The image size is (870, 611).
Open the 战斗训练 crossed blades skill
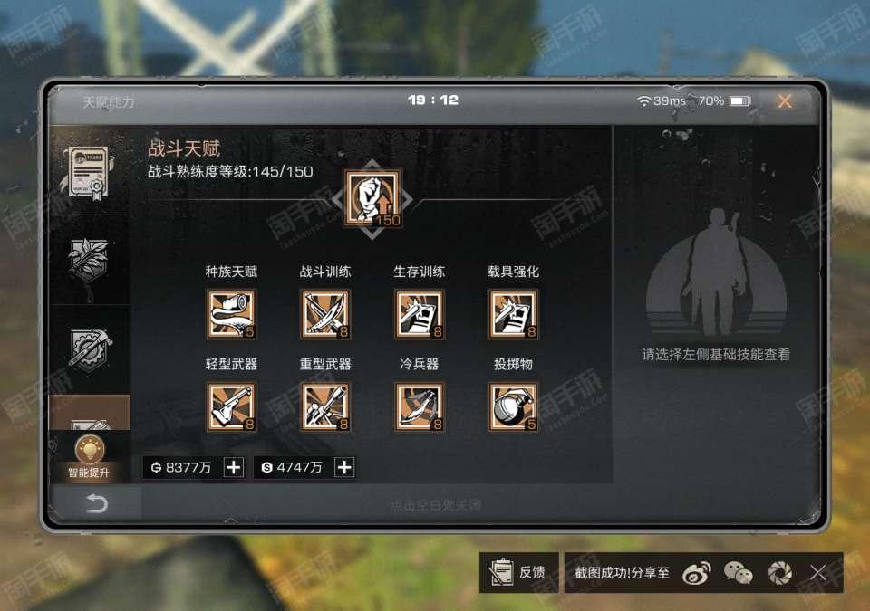click(x=325, y=314)
